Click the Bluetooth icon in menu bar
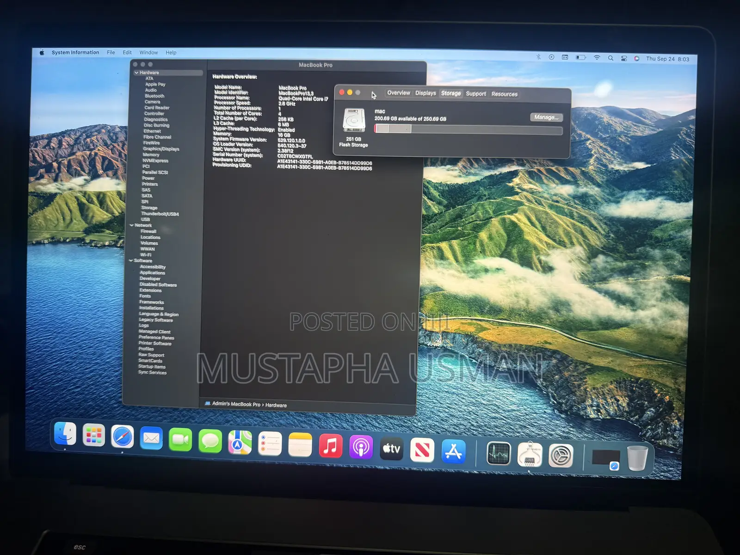 [x=538, y=57]
